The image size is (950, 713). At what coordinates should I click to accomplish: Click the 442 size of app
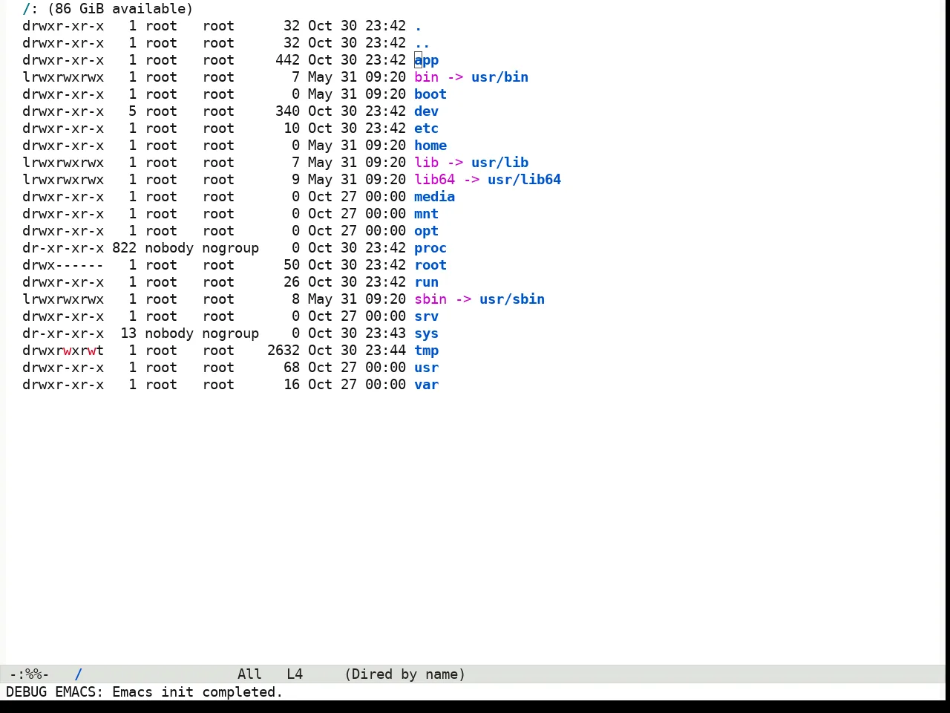(x=288, y=60)
